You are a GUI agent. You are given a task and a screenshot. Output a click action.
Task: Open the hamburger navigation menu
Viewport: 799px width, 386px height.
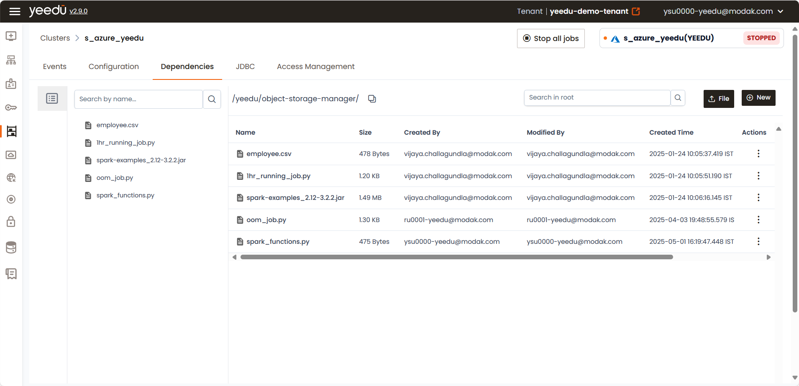click(x=15, y=11)
